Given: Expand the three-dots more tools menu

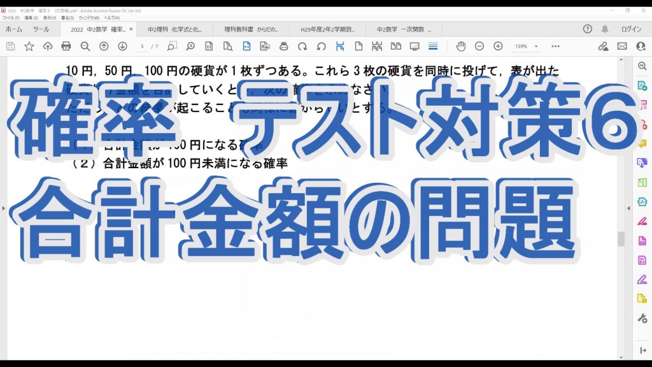Looking at the screenshot, I should click(555, 47).
